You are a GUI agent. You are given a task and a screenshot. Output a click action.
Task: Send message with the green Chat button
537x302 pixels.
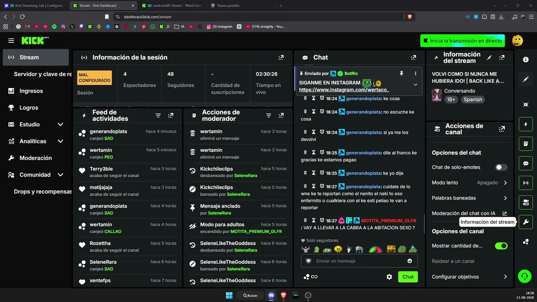tap(408, 277)
